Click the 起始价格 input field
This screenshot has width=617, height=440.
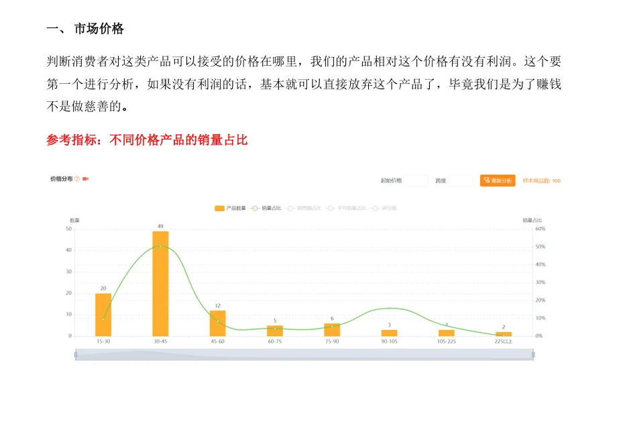point(416,180)
